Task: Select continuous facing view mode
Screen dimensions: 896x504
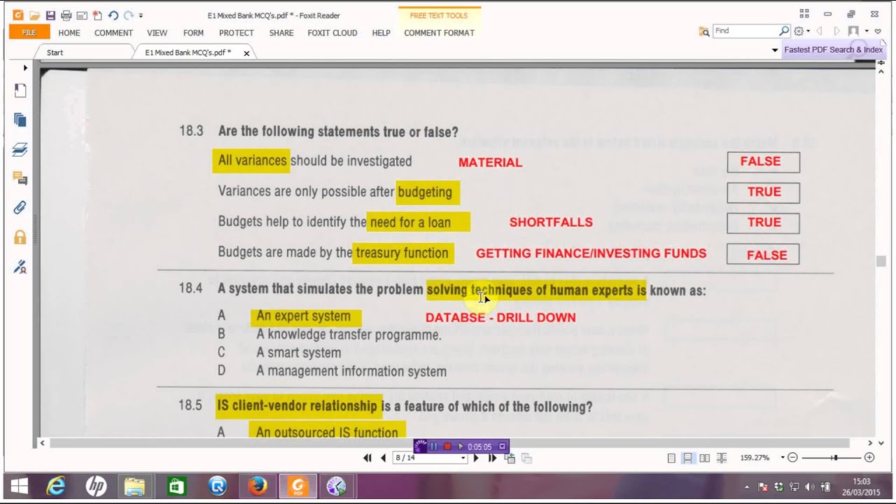Action: tap(721, 458)
